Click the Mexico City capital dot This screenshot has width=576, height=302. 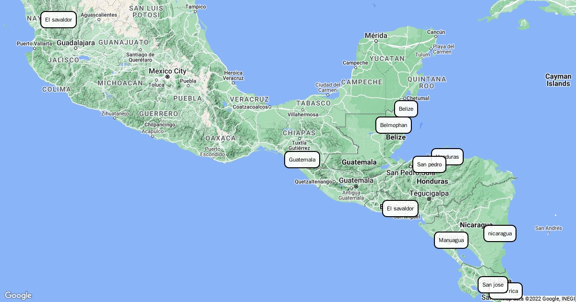(168, 77)
